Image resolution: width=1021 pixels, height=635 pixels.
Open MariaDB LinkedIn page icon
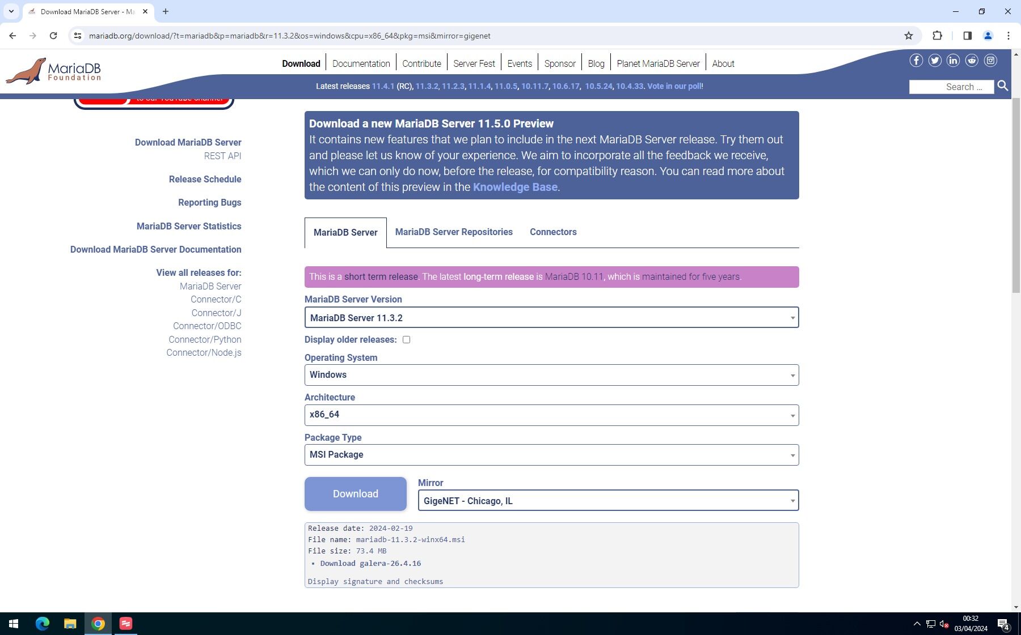coord(953,61)
